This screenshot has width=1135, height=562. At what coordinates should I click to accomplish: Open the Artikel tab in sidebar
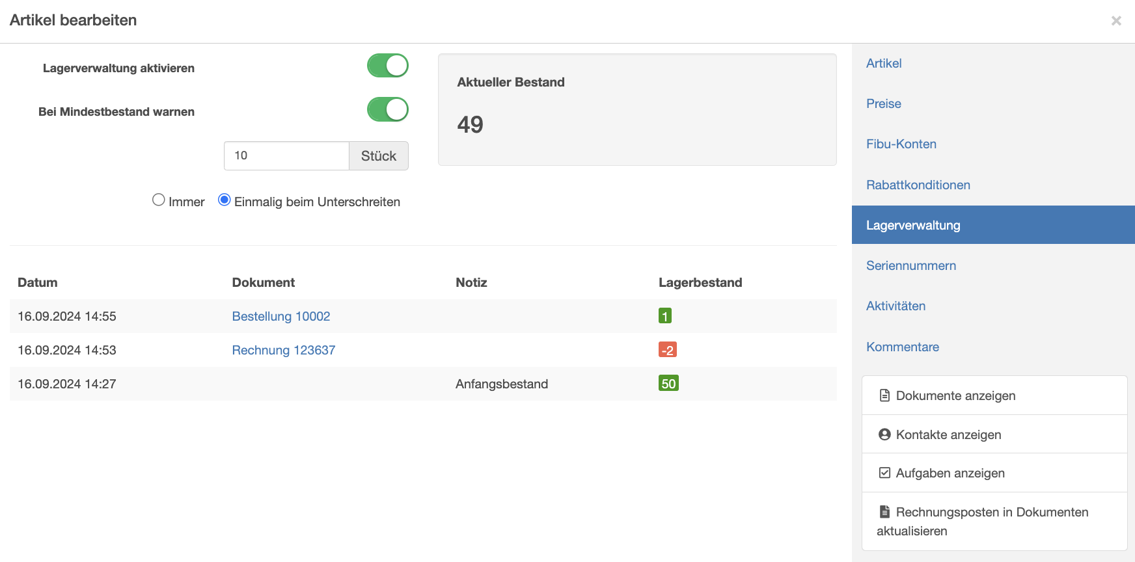click(x=884, y=63)
